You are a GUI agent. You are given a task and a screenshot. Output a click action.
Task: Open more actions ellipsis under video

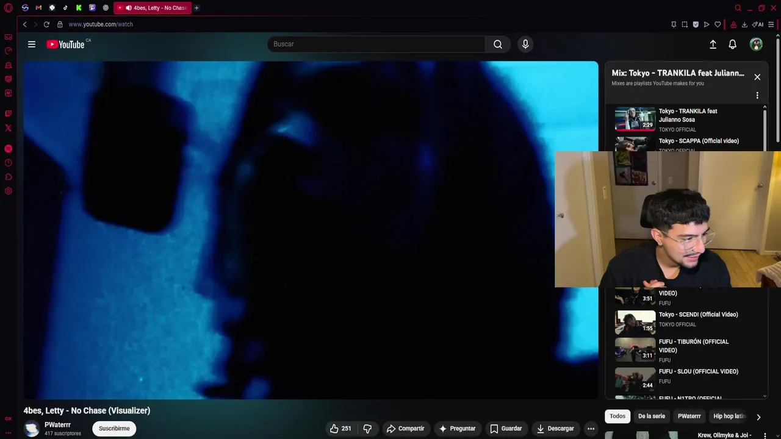click(x=591, y=429)
